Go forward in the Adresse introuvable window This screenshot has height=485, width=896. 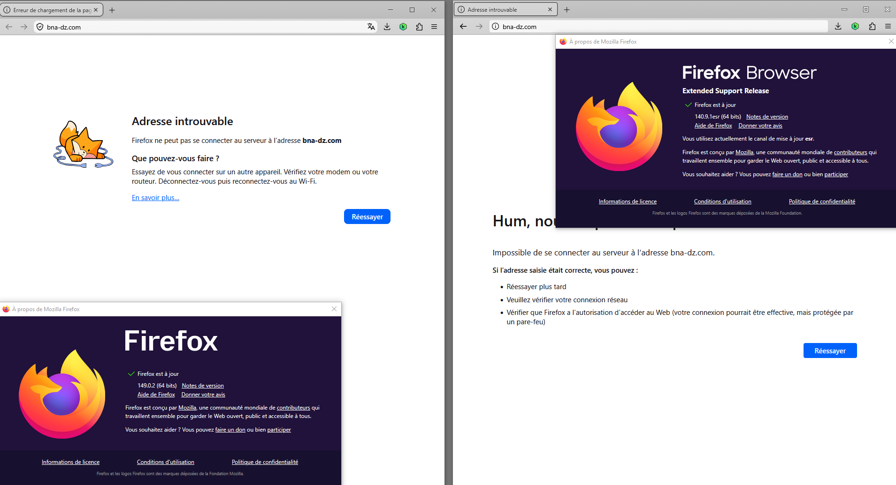pyautogui.click(x=479, y=27)
